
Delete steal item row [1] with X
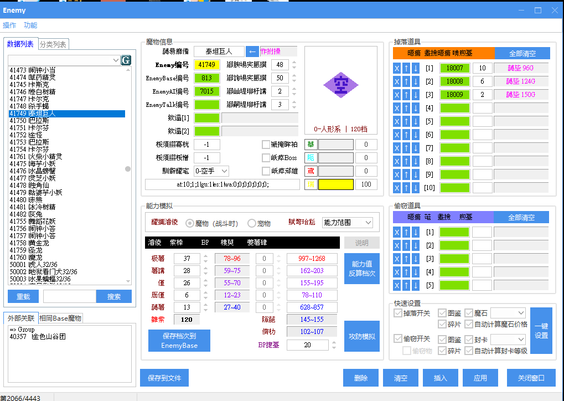coord(397,232)
